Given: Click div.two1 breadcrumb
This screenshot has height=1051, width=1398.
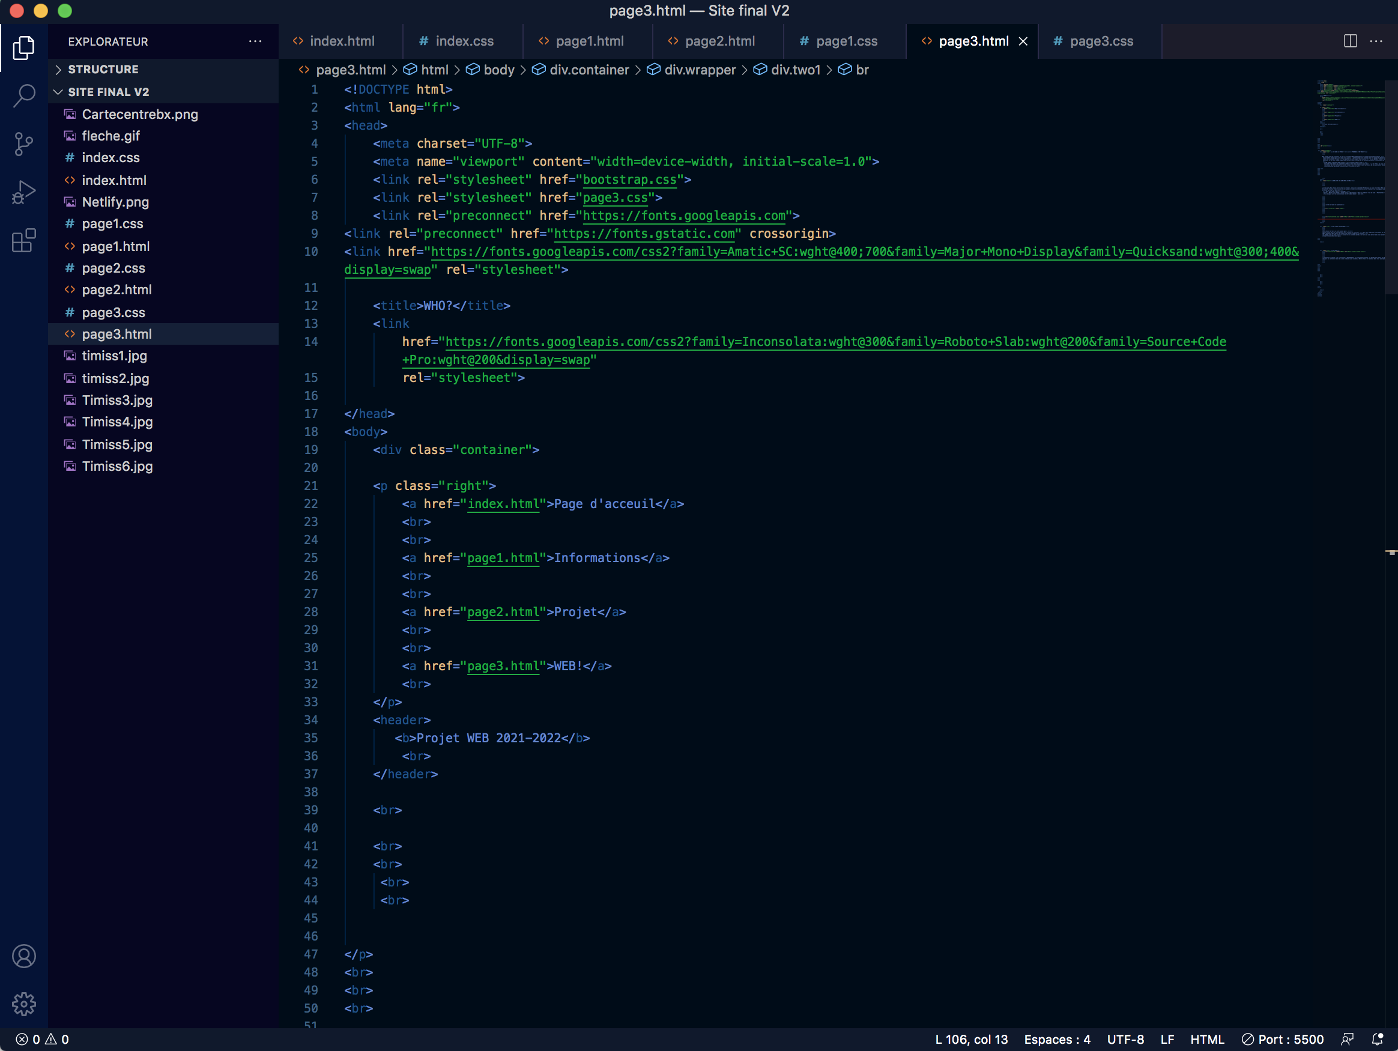Looking at the screenshot, I should [787, 70].
